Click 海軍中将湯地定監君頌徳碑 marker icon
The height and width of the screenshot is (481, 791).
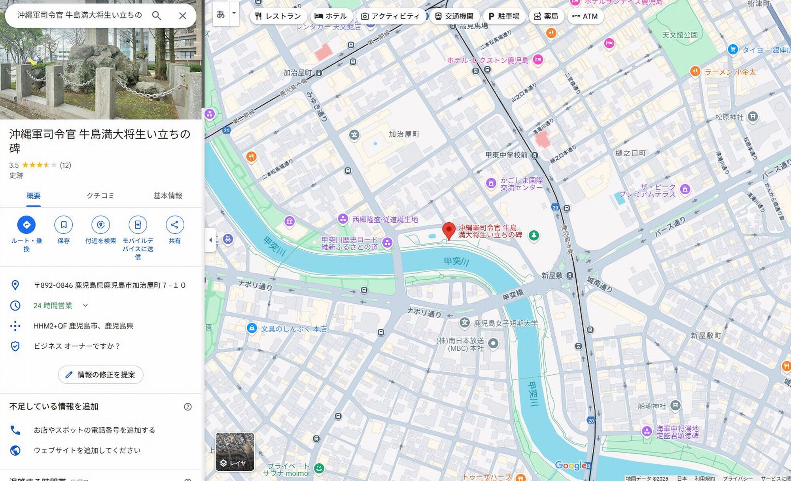pos(647,431)
